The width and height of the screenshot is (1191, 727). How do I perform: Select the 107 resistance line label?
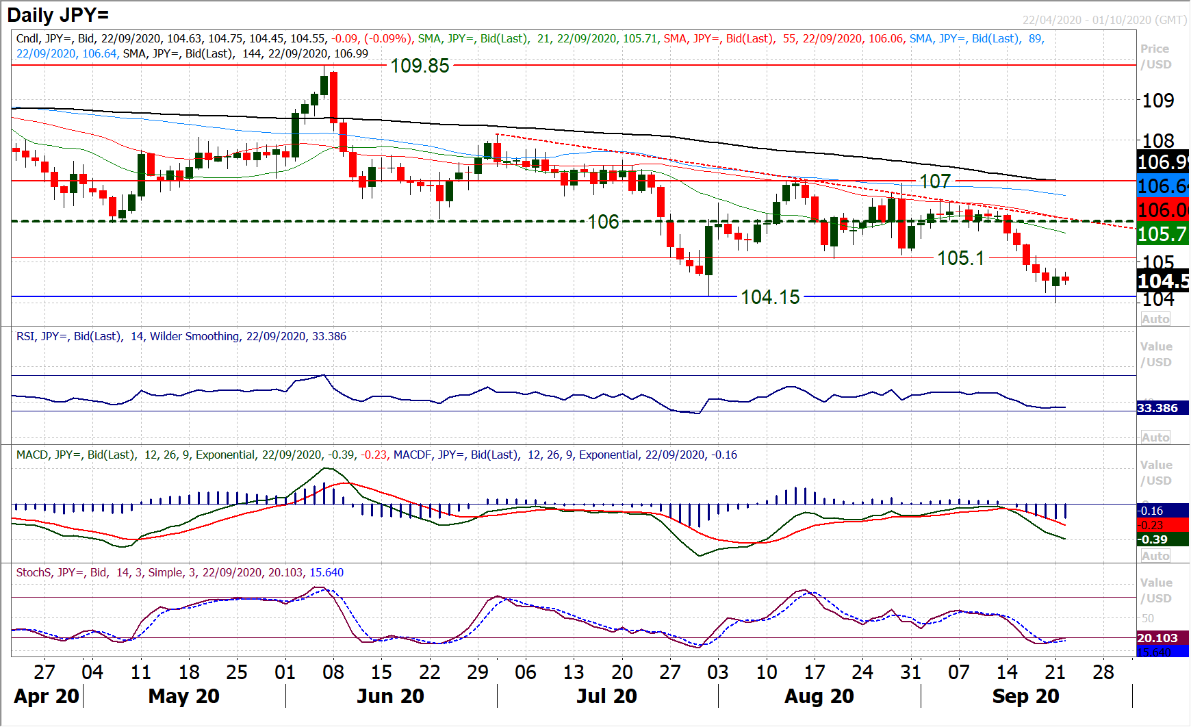[x=934, y=181]
